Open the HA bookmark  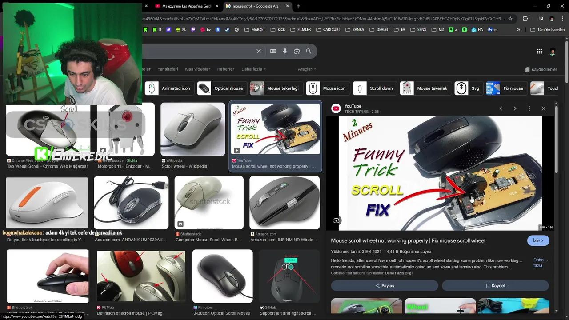477,30
